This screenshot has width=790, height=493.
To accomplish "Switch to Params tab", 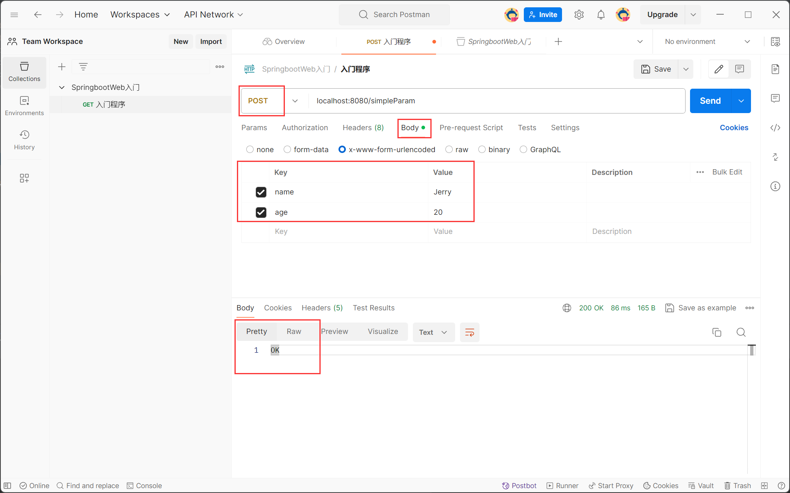I will point(254,128).
